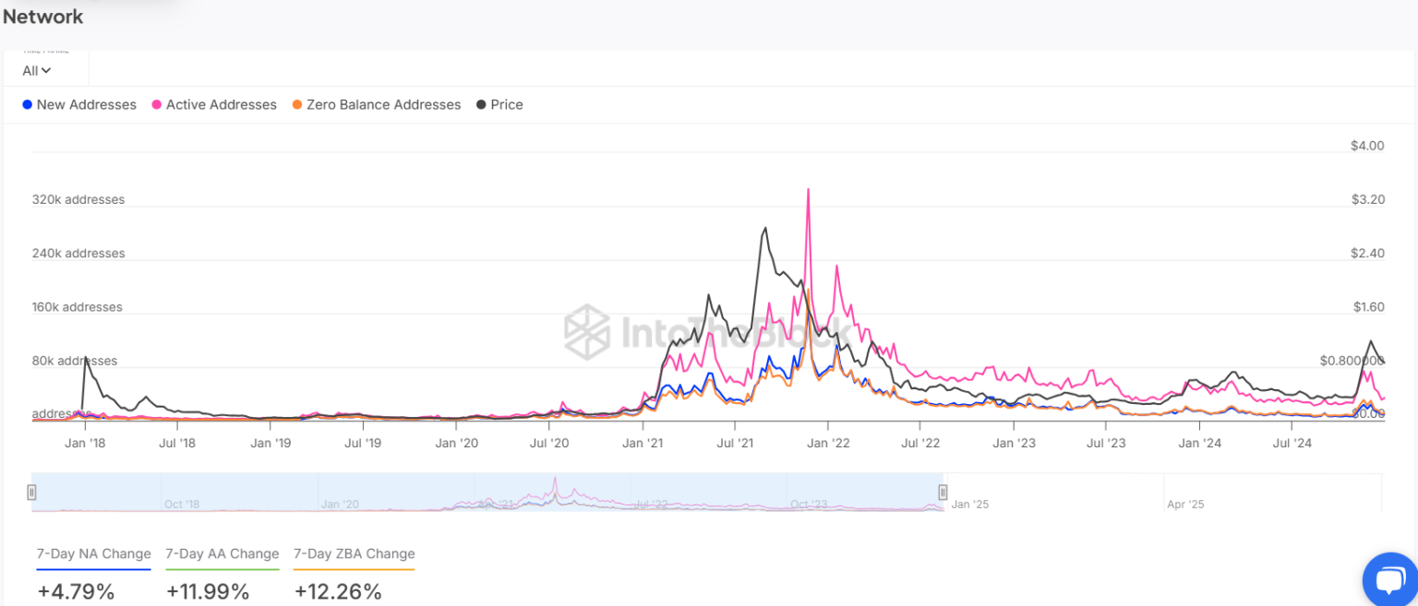The width and height of the screenshot is (1418, 606).
Task: Toggle the Price series label
Action: click(507, 105)
